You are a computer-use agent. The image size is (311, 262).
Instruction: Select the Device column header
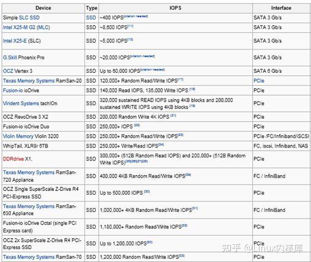click(x=43, y=8)
